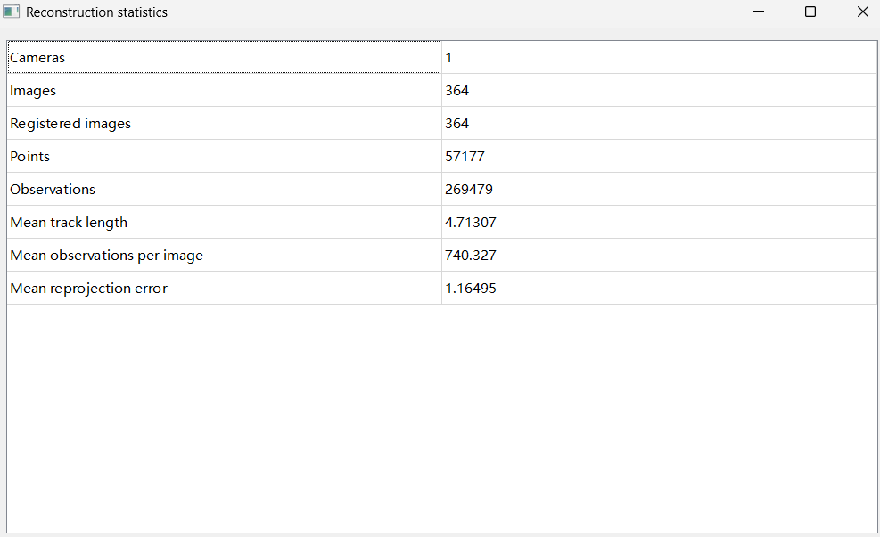Minimize the Reconstruction statistics window
Image resolution: width=880 pixels, height=537 pixels.
759,12
